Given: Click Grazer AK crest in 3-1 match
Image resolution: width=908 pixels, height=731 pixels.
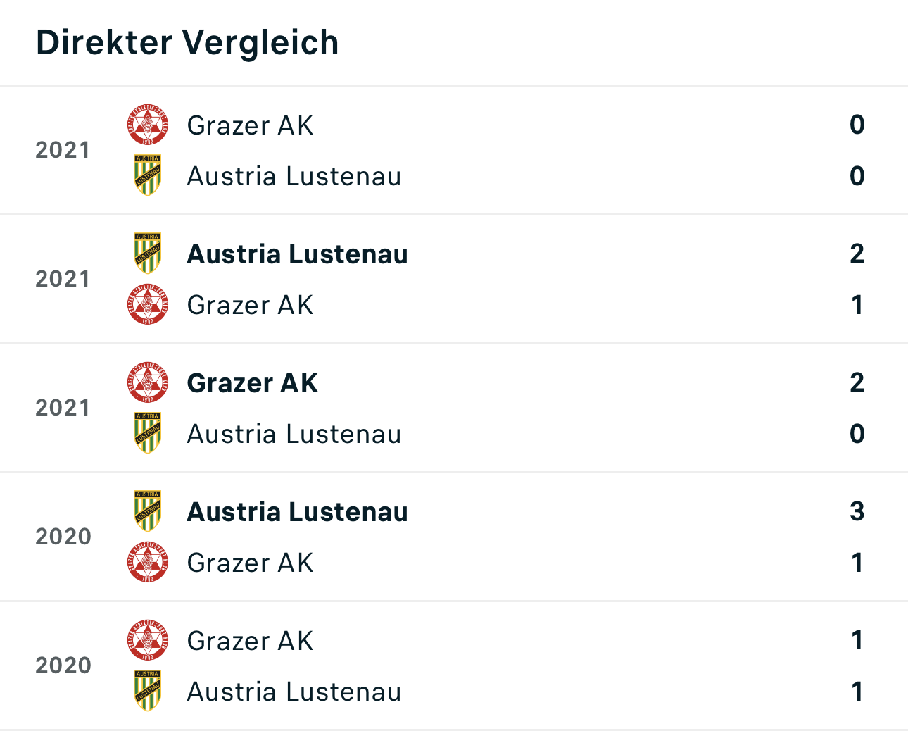Looking at the screenshot, I should pyautogui.click(x=148, y=562).
